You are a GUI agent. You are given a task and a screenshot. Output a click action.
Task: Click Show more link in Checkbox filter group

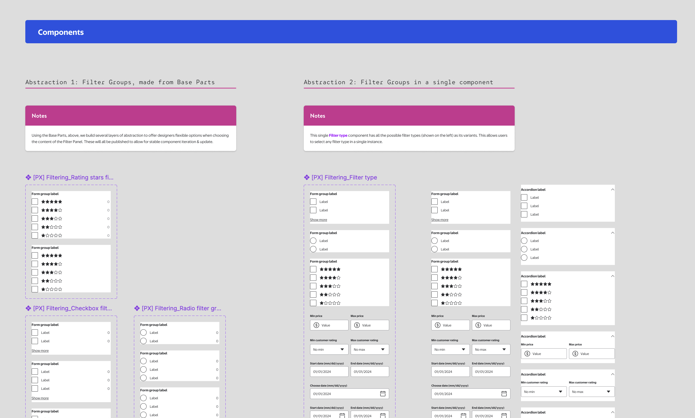pyautogui.click(x=40, y=351)
